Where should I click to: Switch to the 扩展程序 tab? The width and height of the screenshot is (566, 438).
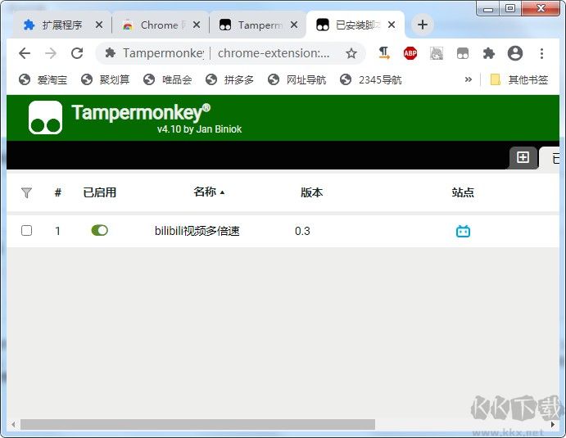61,25
